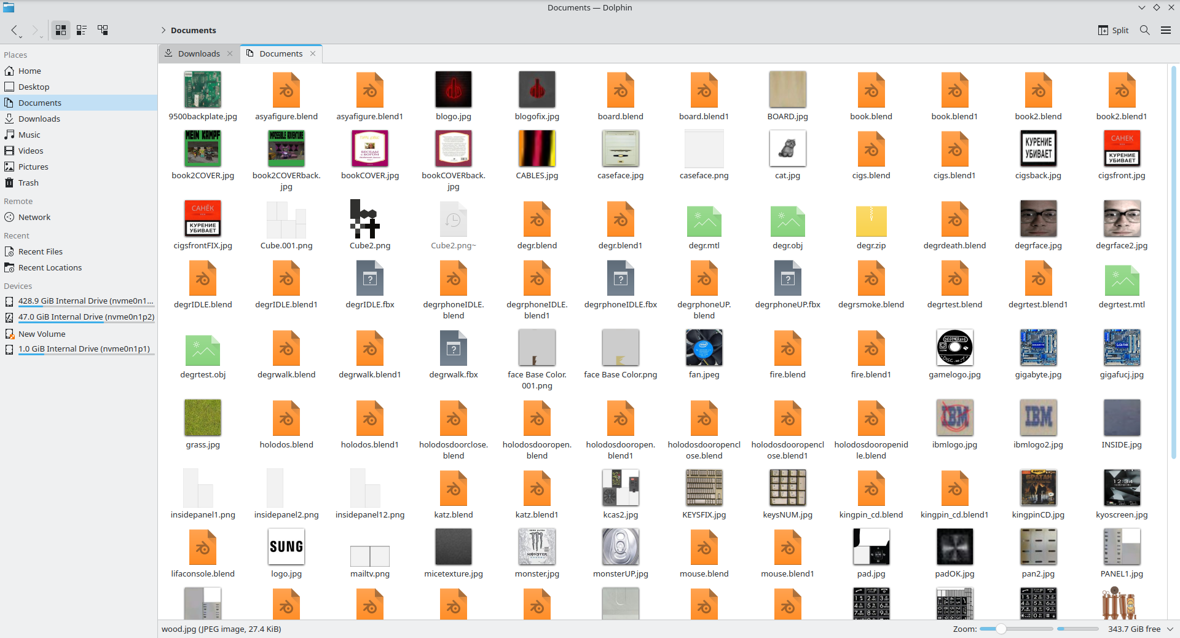Adjust the Zoom slider in status bar
The height and width of the screenshot is (638, 1180).
click(1016, 629)
